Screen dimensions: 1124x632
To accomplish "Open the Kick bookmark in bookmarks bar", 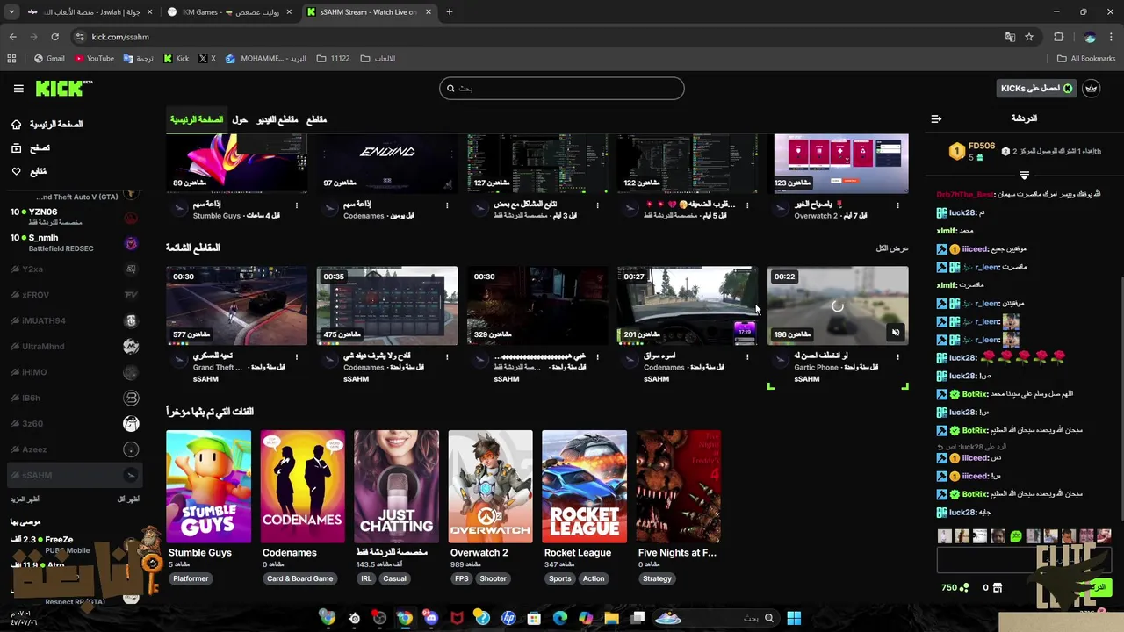I will pos(177,59).
